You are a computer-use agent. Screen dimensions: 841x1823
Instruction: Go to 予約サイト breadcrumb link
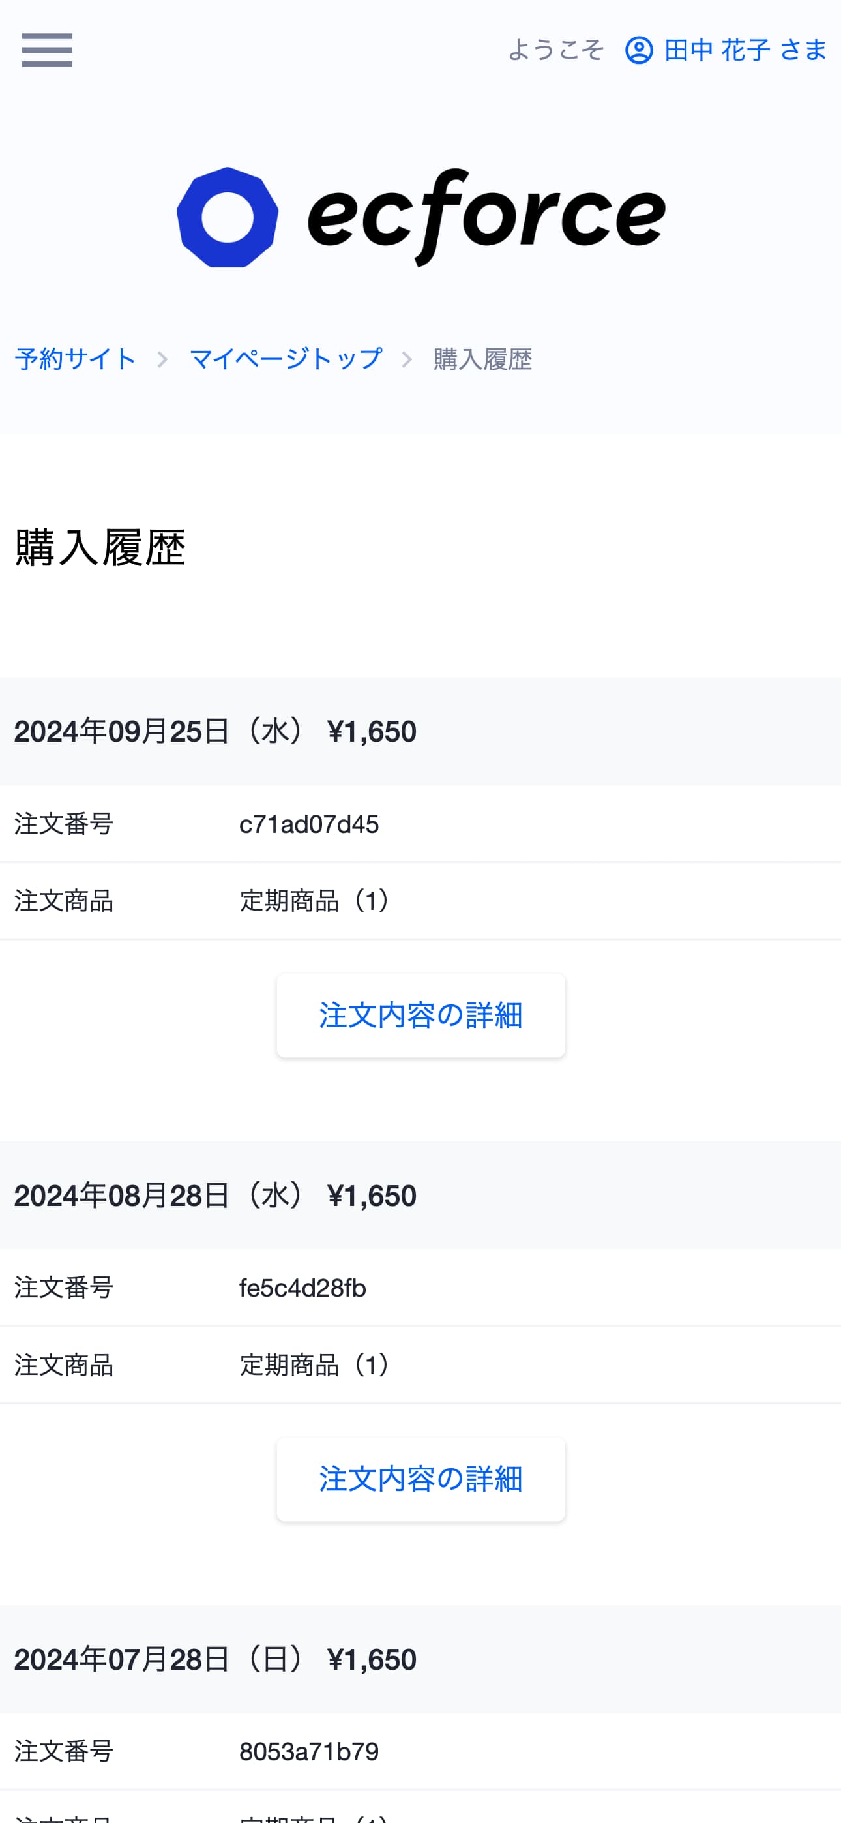point(75,359)
